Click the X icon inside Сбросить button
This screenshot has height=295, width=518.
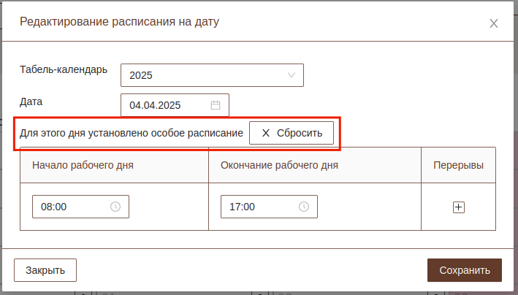click(266, 133)
